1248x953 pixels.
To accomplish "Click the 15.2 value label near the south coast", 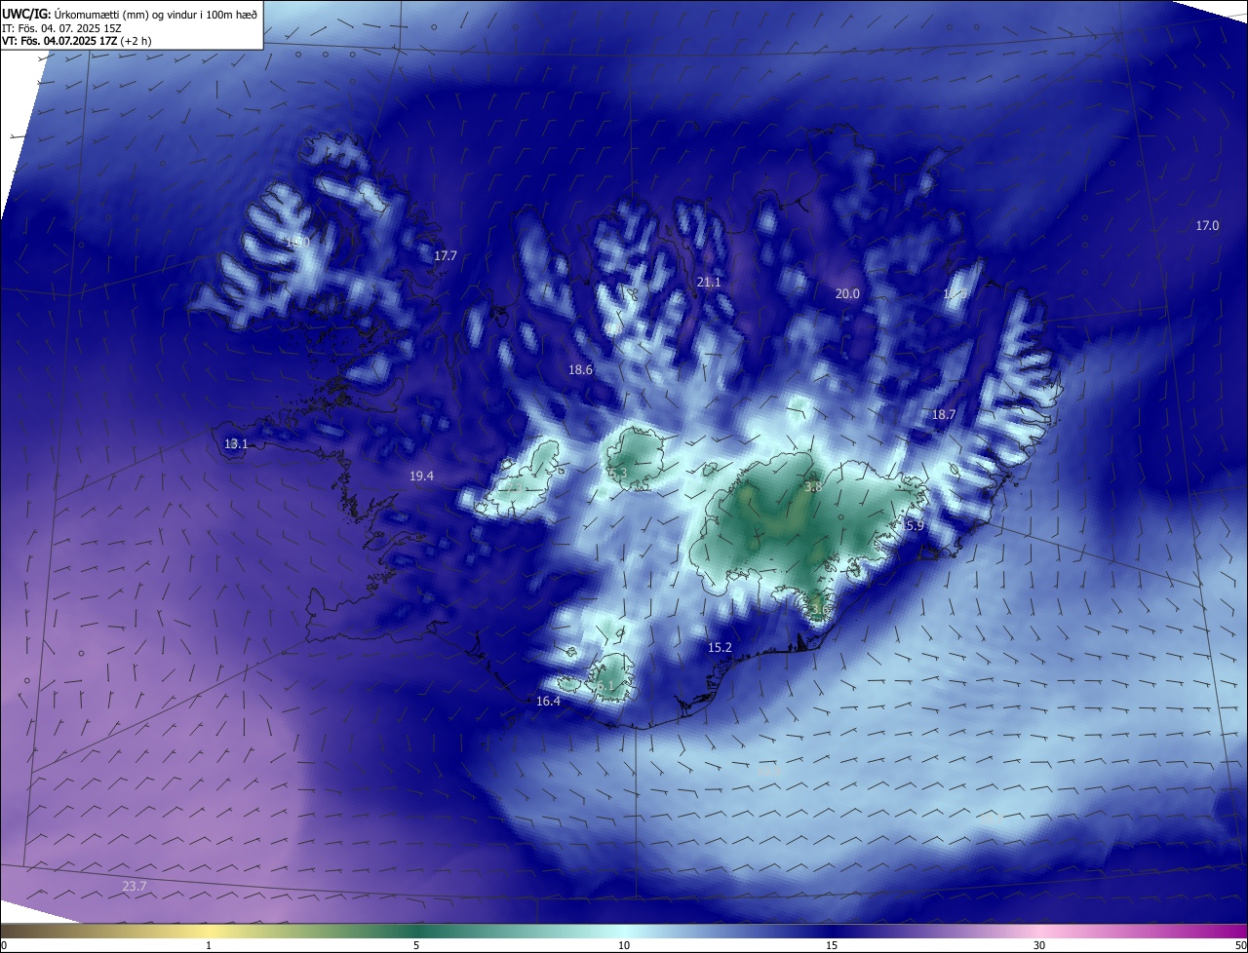I will 720,647.
